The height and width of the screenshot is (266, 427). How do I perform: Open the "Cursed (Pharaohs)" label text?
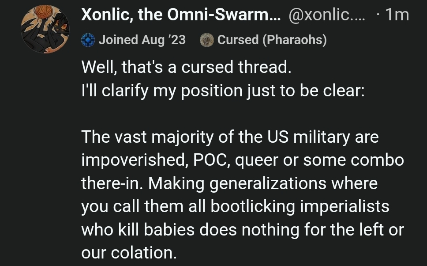point(272,40)
